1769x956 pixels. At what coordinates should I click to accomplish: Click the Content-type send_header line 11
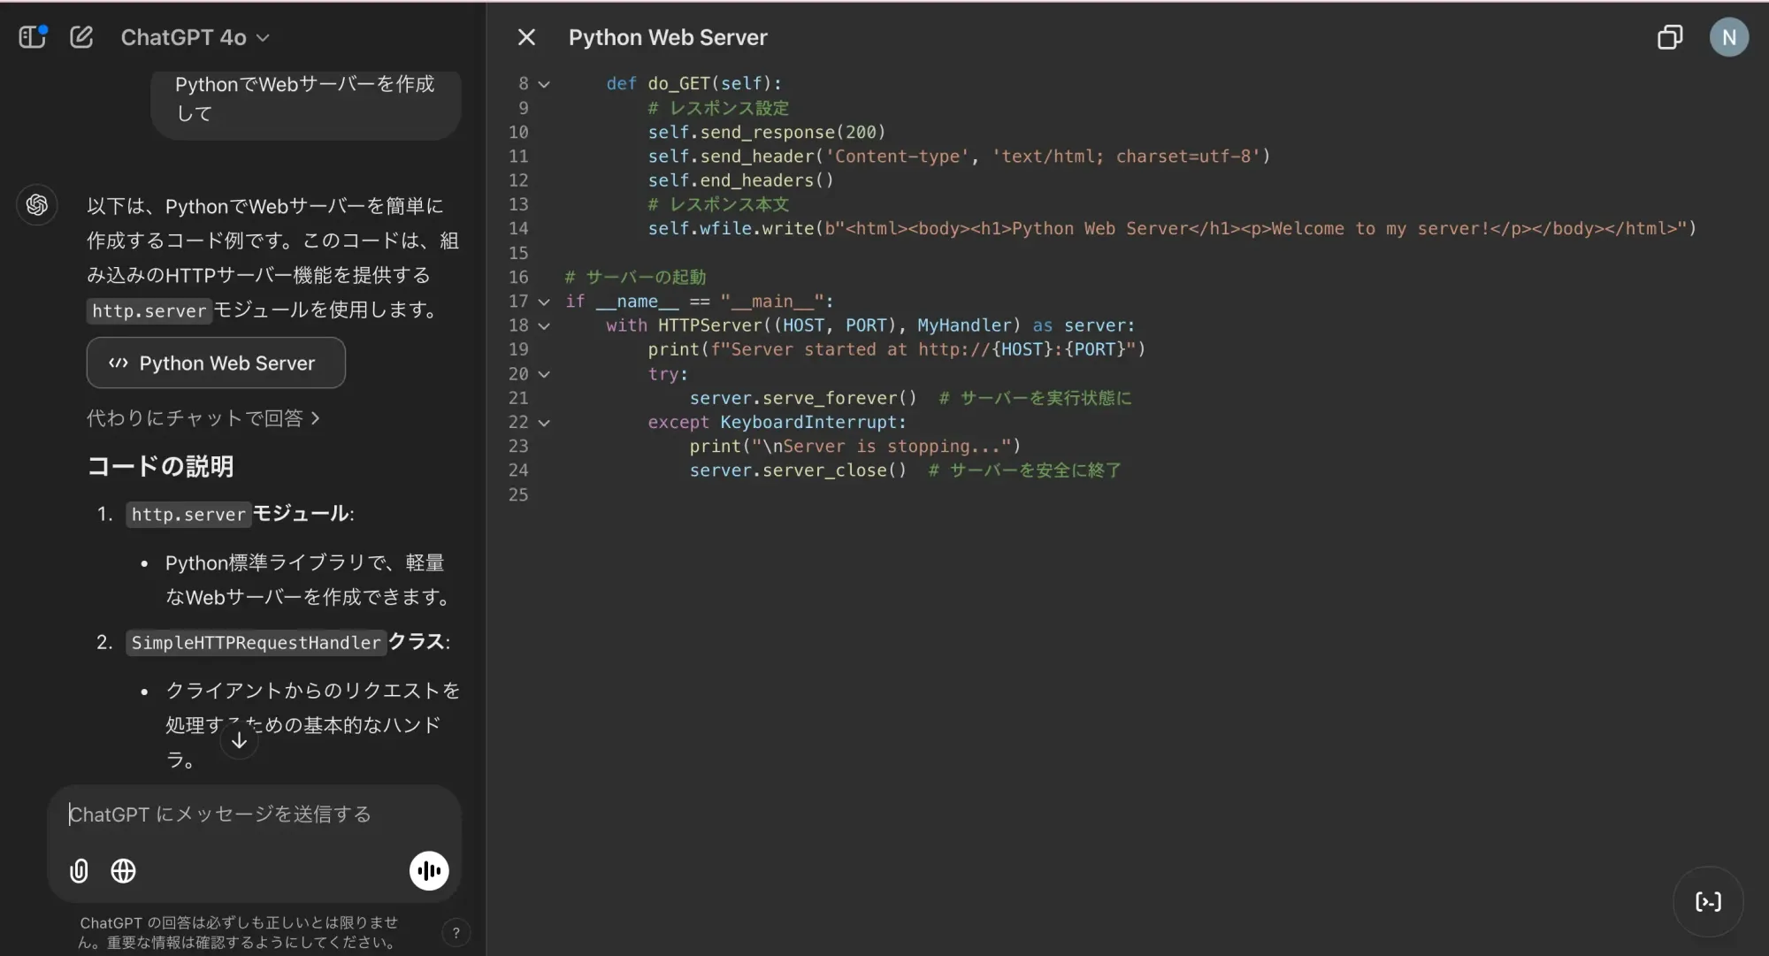point(959,157)
